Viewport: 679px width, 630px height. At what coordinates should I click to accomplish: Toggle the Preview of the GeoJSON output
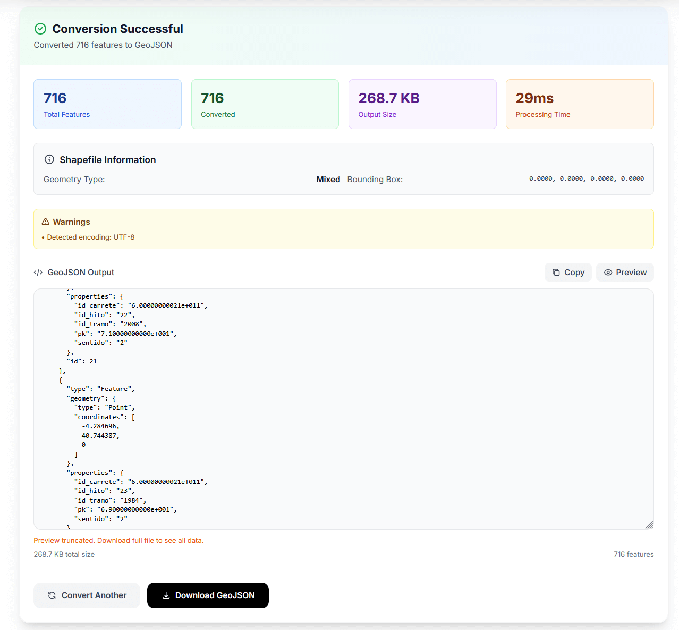pos(625,272)
